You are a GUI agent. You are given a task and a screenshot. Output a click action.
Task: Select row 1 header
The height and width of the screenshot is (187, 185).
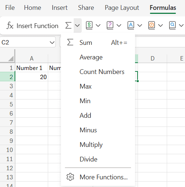click(x=8, y=68)
